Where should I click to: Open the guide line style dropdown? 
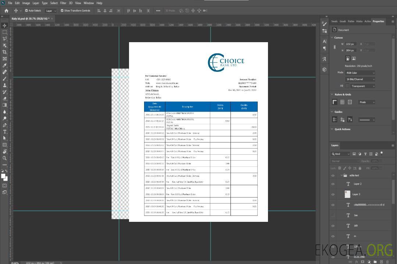click(366, 120)
